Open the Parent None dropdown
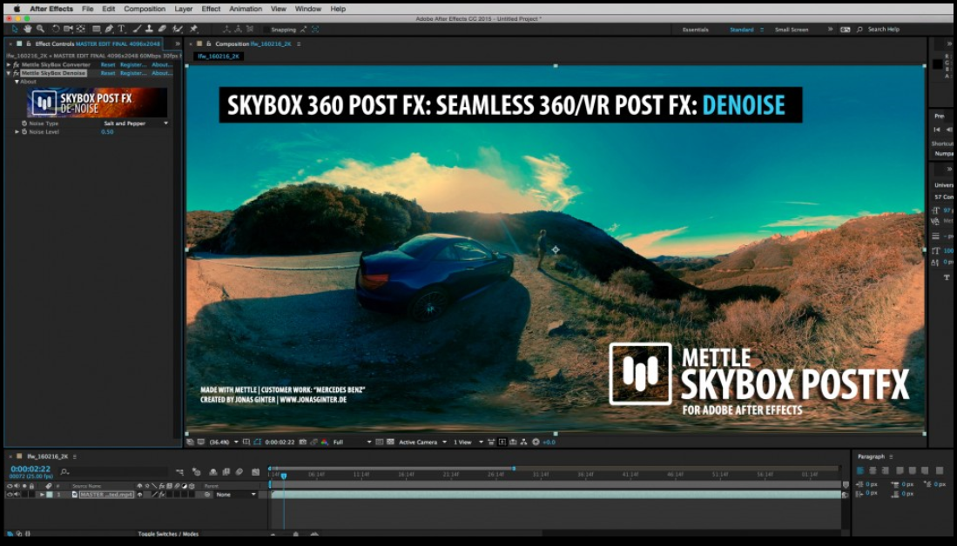The image size is (957, 546). click(236, 495)
